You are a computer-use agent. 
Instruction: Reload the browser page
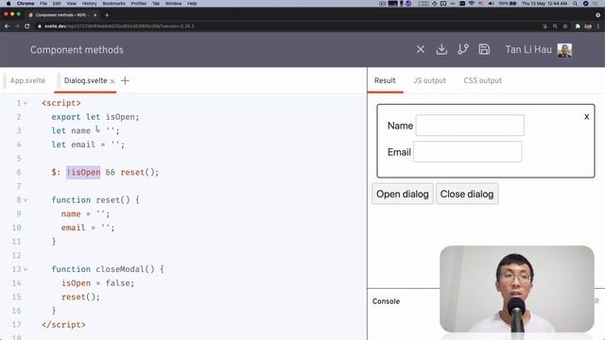27,26
